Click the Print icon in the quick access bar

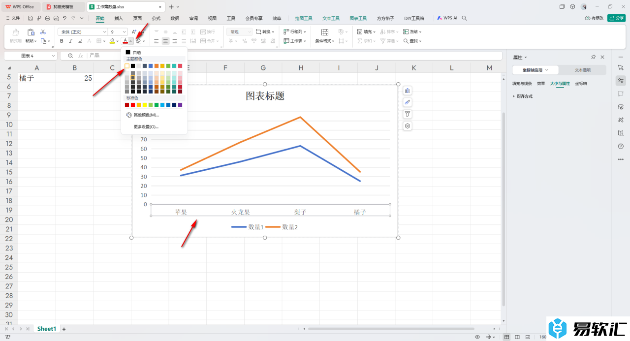(47, 18)
